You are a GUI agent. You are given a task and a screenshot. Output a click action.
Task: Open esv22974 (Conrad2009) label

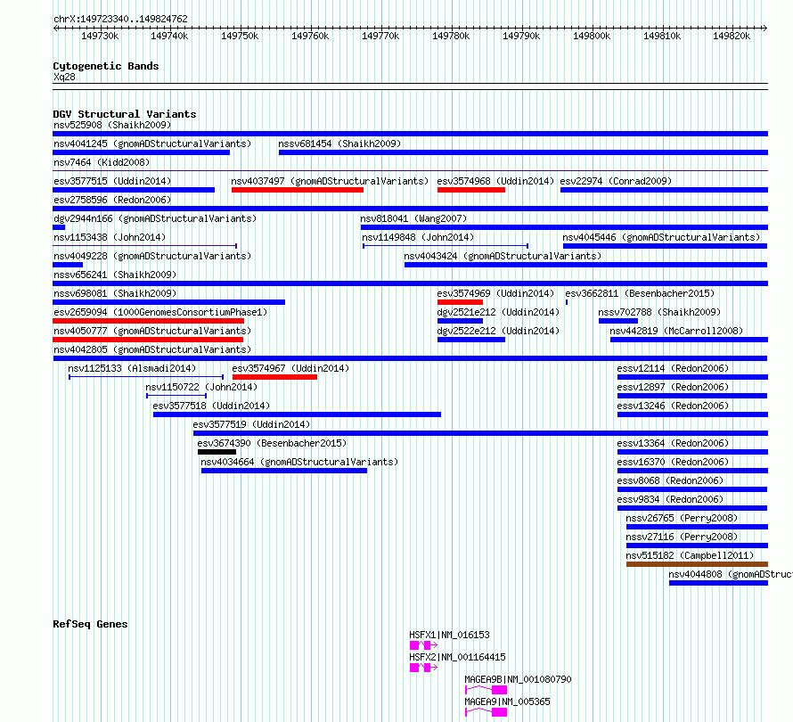[616, 181]
